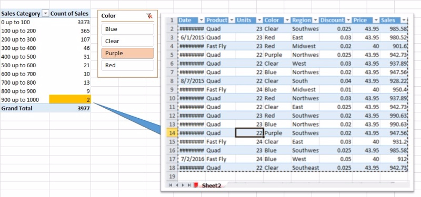421x197 pixels.
Task: Select row header 19 in Sheet2
Action: pyautogui.click(x=172, y=177)
